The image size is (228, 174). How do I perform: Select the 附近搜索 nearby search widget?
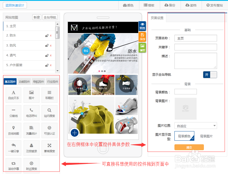click(x=31, y=166)
